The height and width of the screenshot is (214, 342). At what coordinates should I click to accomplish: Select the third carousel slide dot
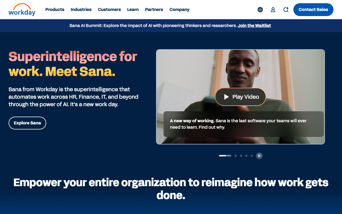tap(241, 156)
